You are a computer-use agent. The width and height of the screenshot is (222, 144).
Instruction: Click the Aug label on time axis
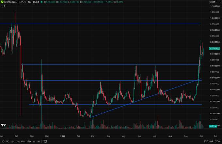click(170, 136)
